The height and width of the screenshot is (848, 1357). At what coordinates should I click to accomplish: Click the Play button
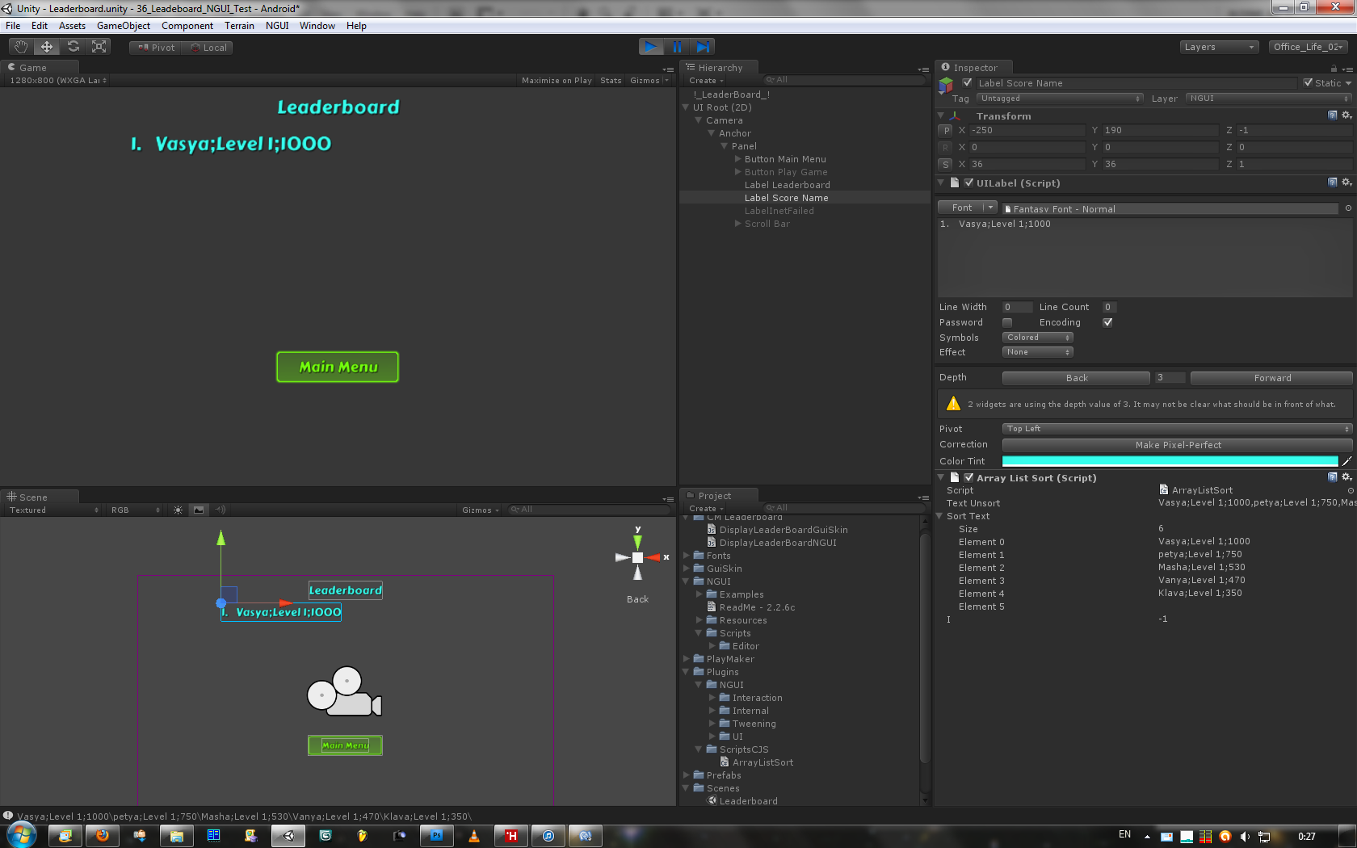650,47
